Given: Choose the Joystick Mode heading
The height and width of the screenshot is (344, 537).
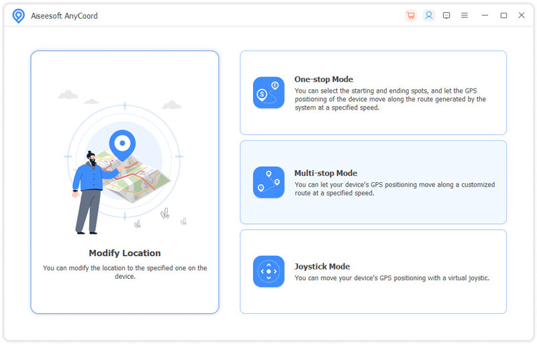Looking at the screenshot, I should (x=322, y=267).
